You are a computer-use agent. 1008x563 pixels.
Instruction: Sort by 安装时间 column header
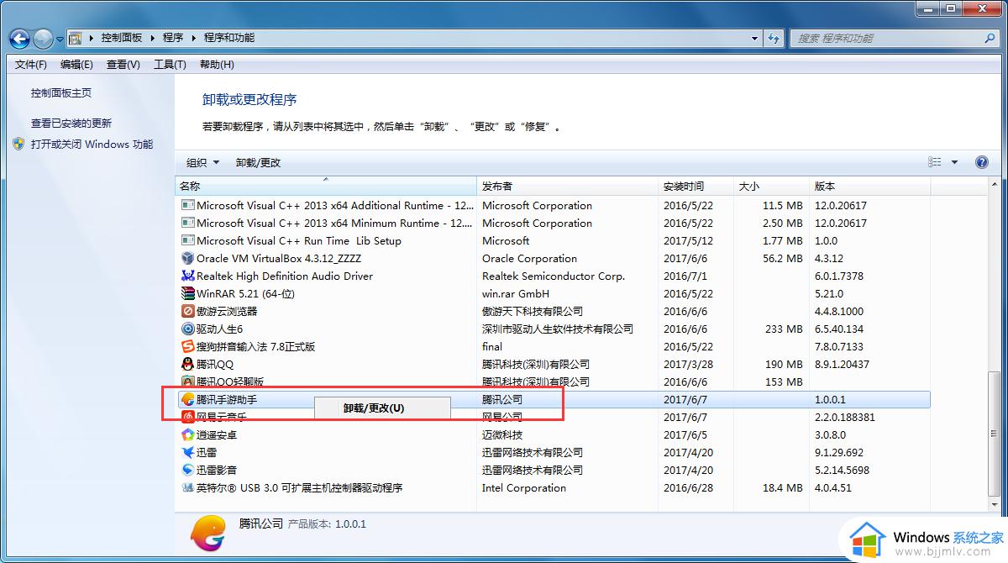click(x=696, y=187)
